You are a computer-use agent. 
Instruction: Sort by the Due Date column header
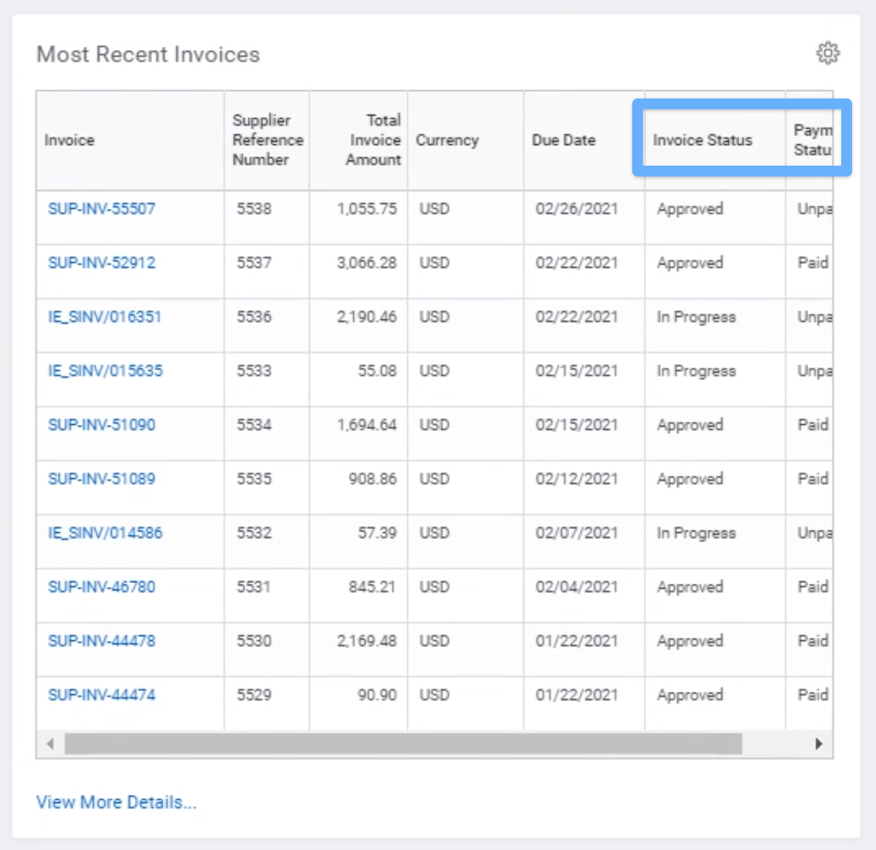[564, 140]
